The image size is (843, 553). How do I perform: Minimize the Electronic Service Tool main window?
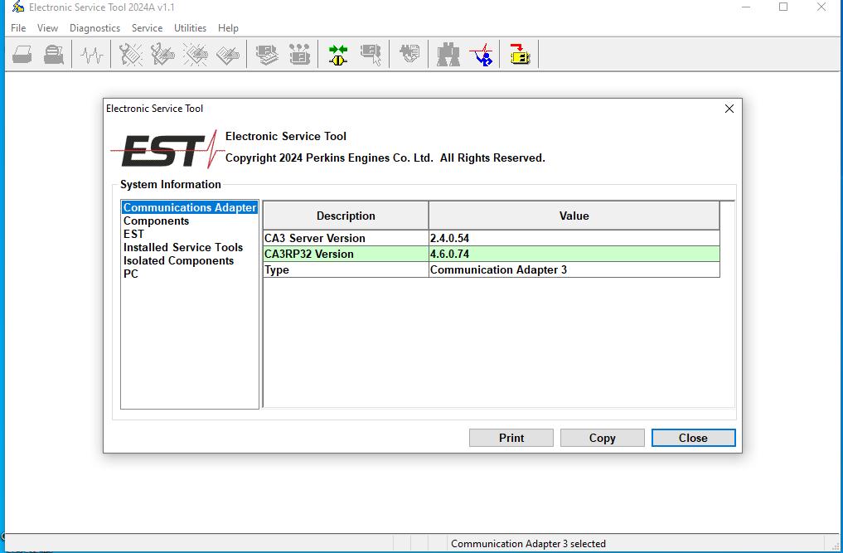click(746, 7)
